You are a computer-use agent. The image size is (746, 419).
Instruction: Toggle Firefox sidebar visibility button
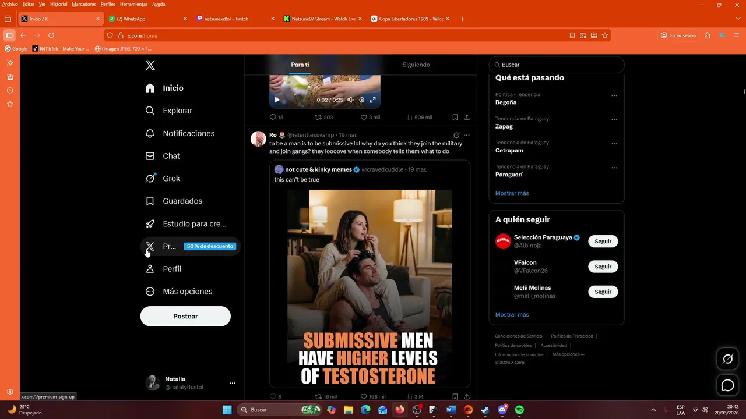[9, 35]
